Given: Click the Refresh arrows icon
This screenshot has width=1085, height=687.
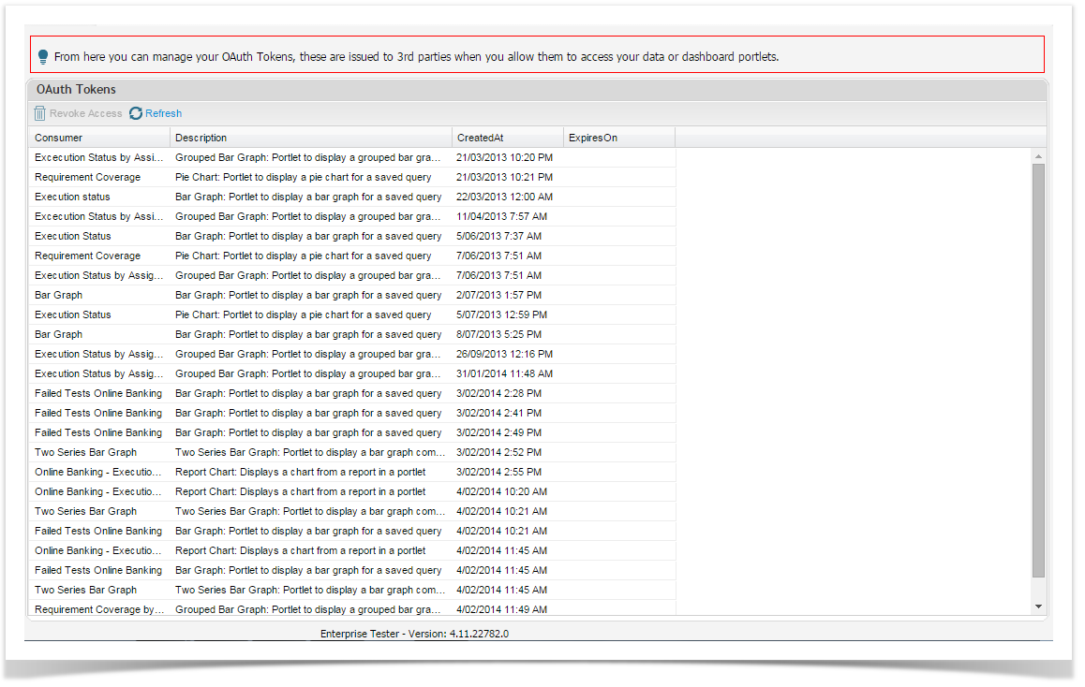Looking at the screenshot, I should click(136, 113).
